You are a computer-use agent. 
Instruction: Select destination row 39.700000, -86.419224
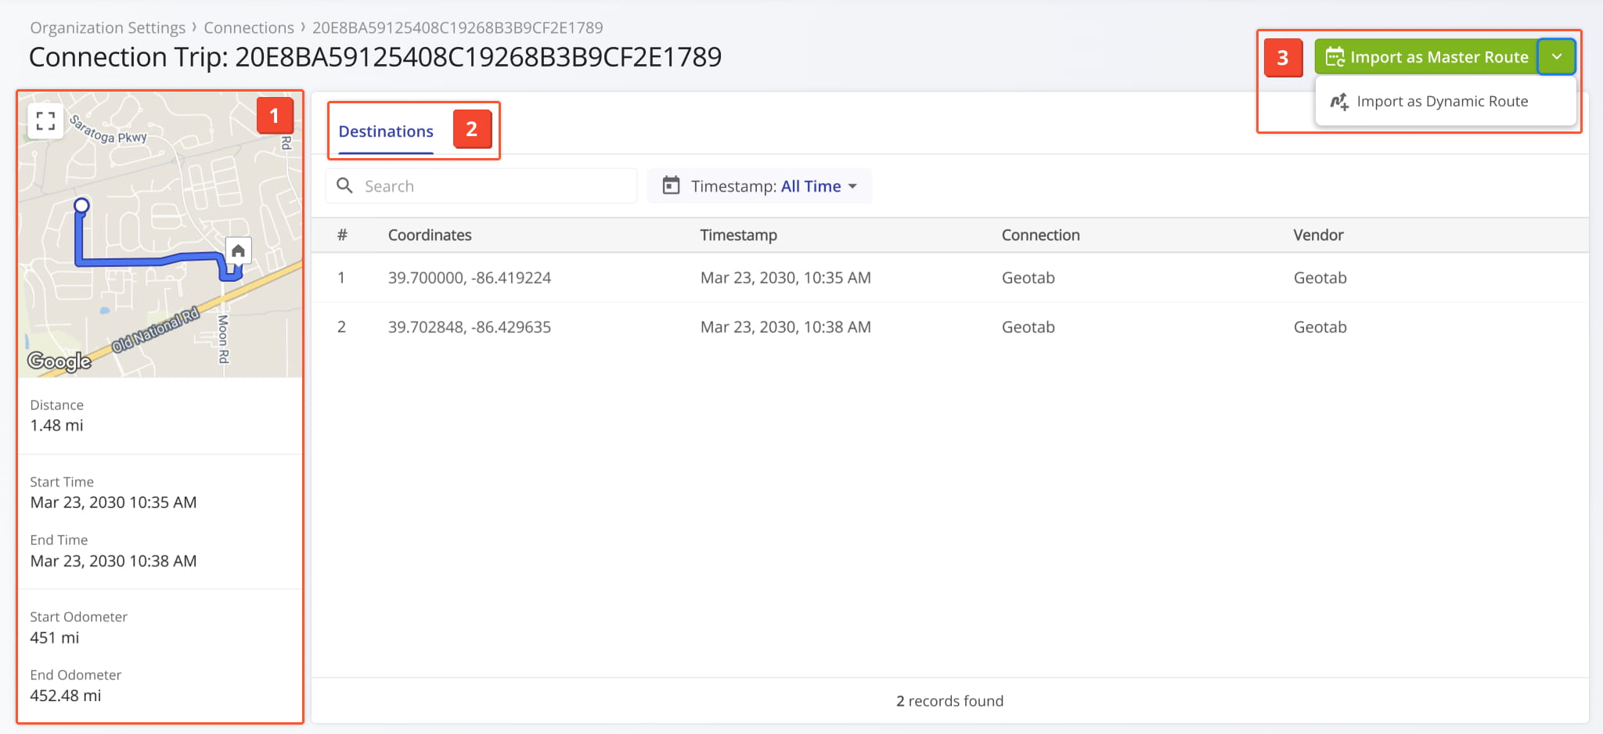pos(470,278)
